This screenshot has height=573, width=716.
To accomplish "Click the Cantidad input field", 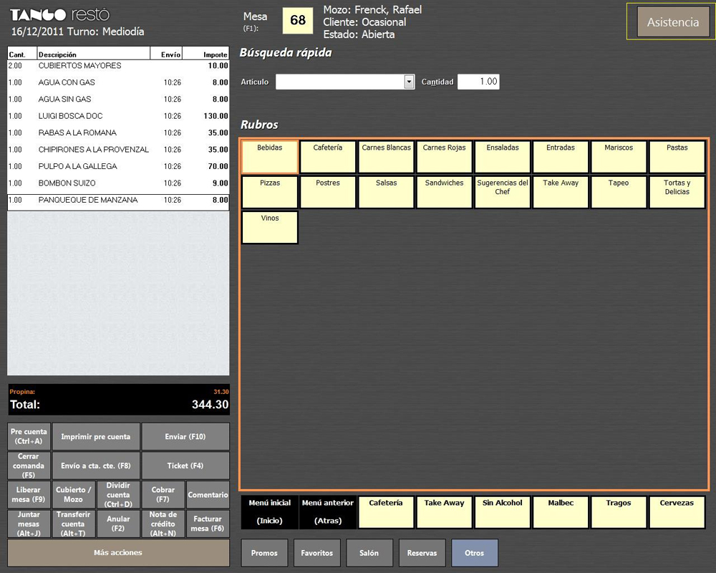I will coord(478,82).
